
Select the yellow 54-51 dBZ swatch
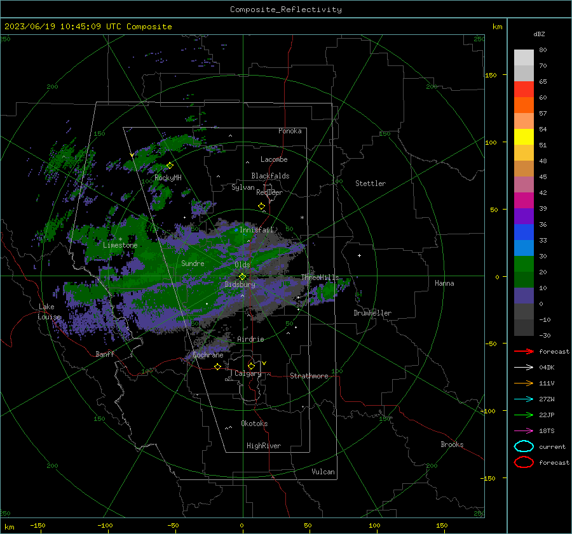coord(524,137)
